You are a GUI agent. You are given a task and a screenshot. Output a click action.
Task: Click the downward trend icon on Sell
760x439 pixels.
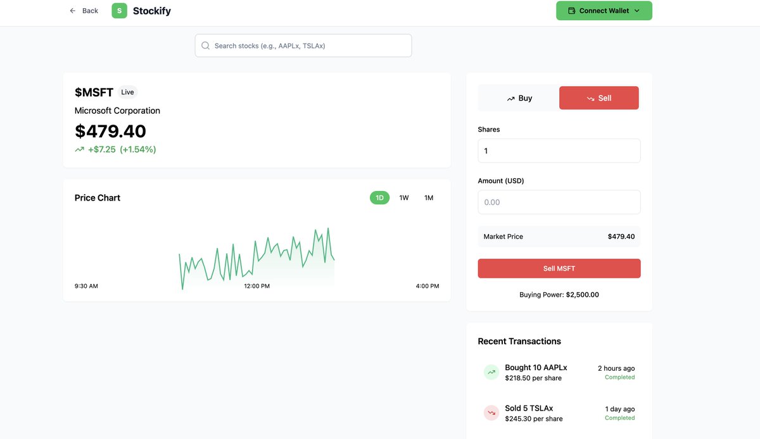[590, 99]
